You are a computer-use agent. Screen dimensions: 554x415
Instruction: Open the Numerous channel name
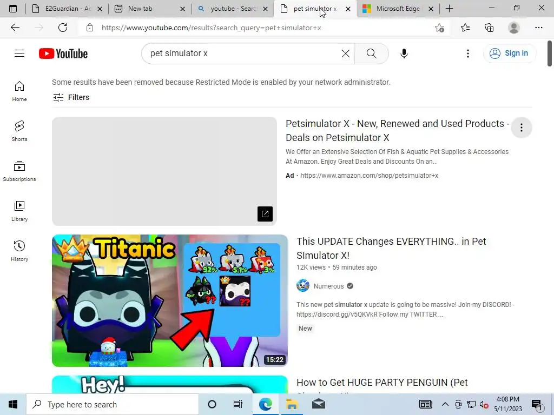328,286
